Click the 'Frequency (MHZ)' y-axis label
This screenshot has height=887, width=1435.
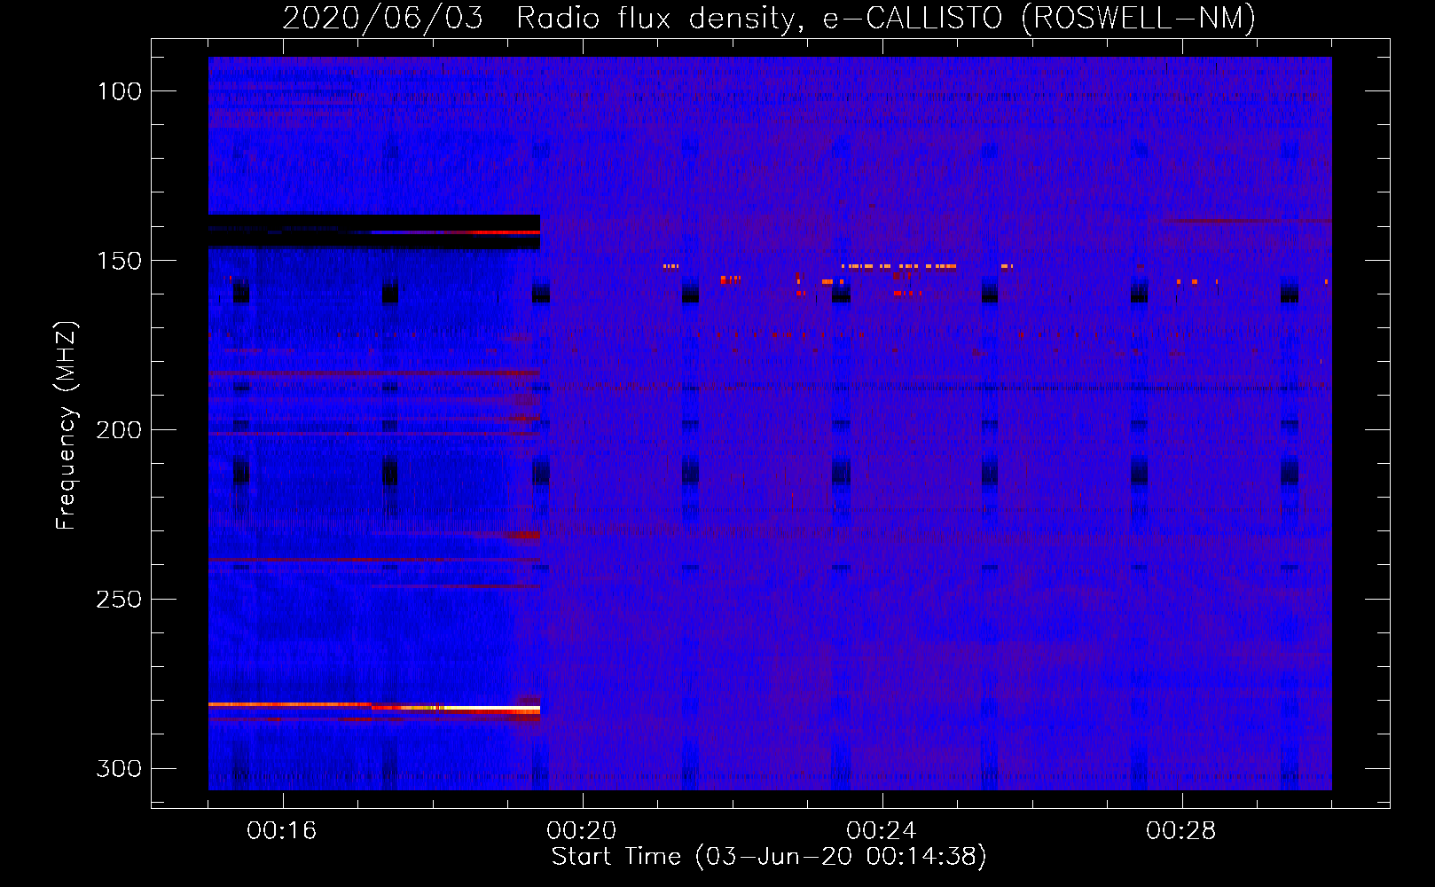coord(67,426)
